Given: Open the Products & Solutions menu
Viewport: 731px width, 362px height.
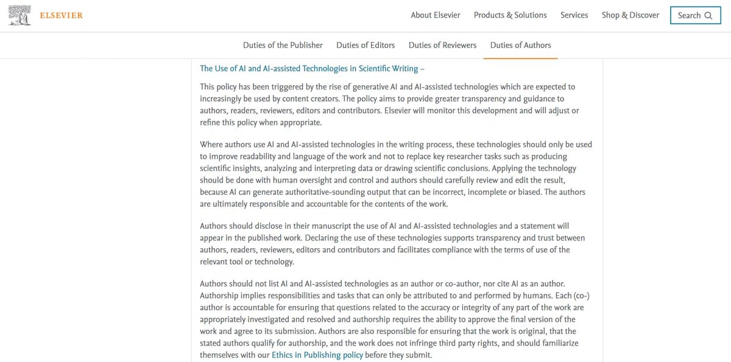Looking at the screenshot, I should (x=510, y=15).
